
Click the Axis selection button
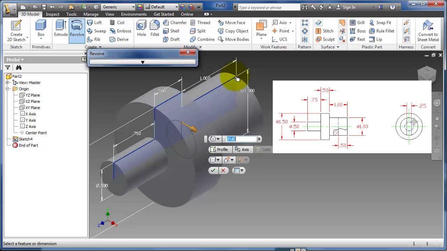coord(242,150)
